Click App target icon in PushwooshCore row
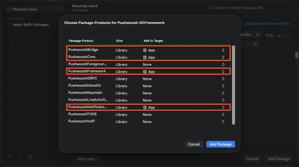 (x=145, y=57)
